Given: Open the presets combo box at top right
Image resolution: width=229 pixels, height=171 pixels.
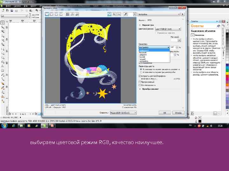Looking at the screenshot, I should pyautogui.click(x=159, y=14).
